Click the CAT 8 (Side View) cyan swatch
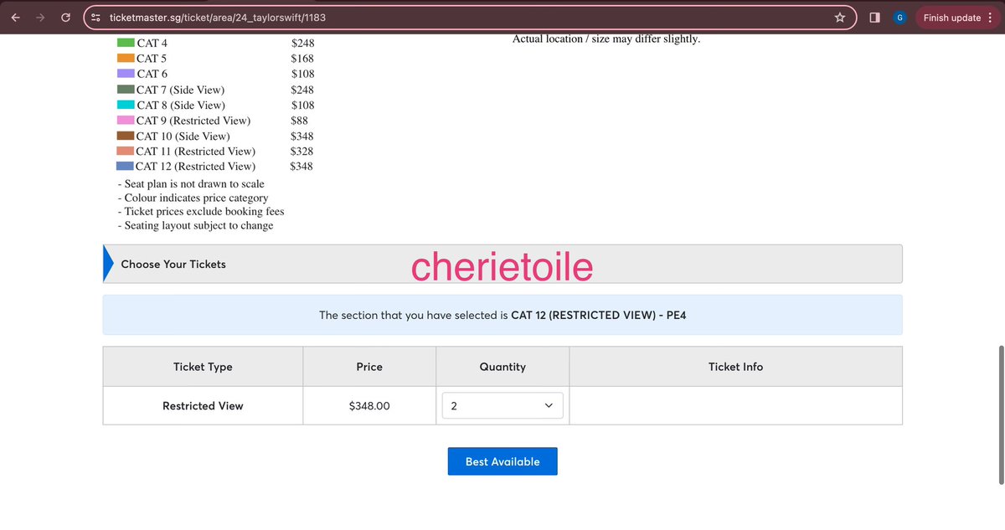This screenshot has width=1005, height=530. pyautogui.click(x=126, y=105)
